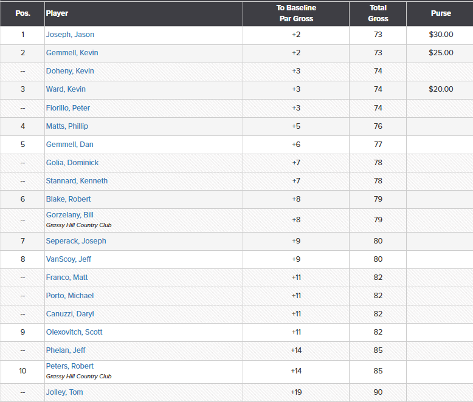This screenshot has height=402, width=473.
Task: Select Gemmell, Dan in leaderboard
Action: pyautogui.click(x=70, y=145)
